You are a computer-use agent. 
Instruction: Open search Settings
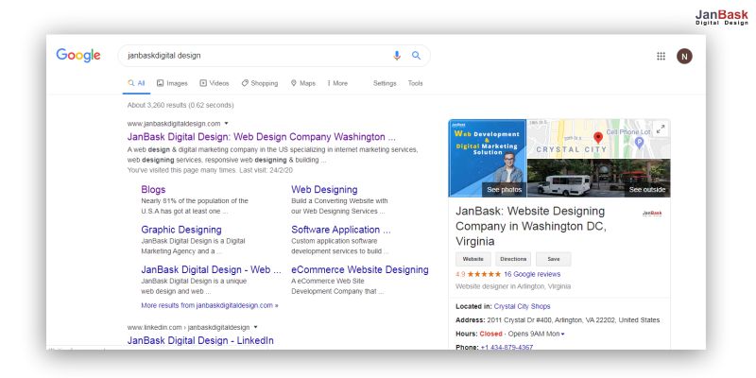385,83
